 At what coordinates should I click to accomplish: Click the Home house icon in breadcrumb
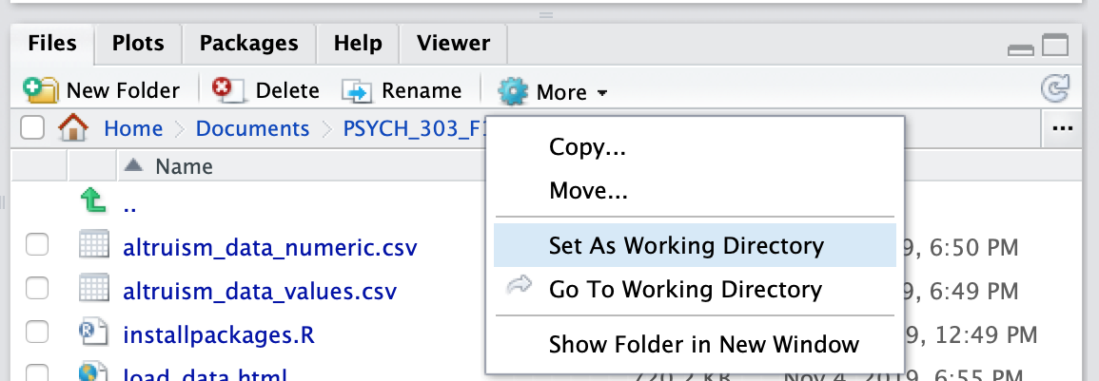(x=73, y=128)
